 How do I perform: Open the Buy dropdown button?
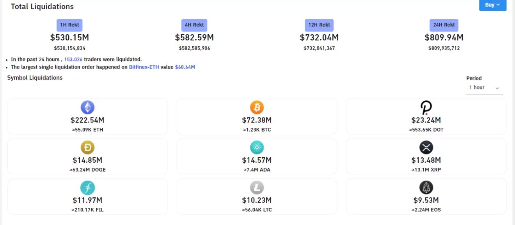pos(492,5)
